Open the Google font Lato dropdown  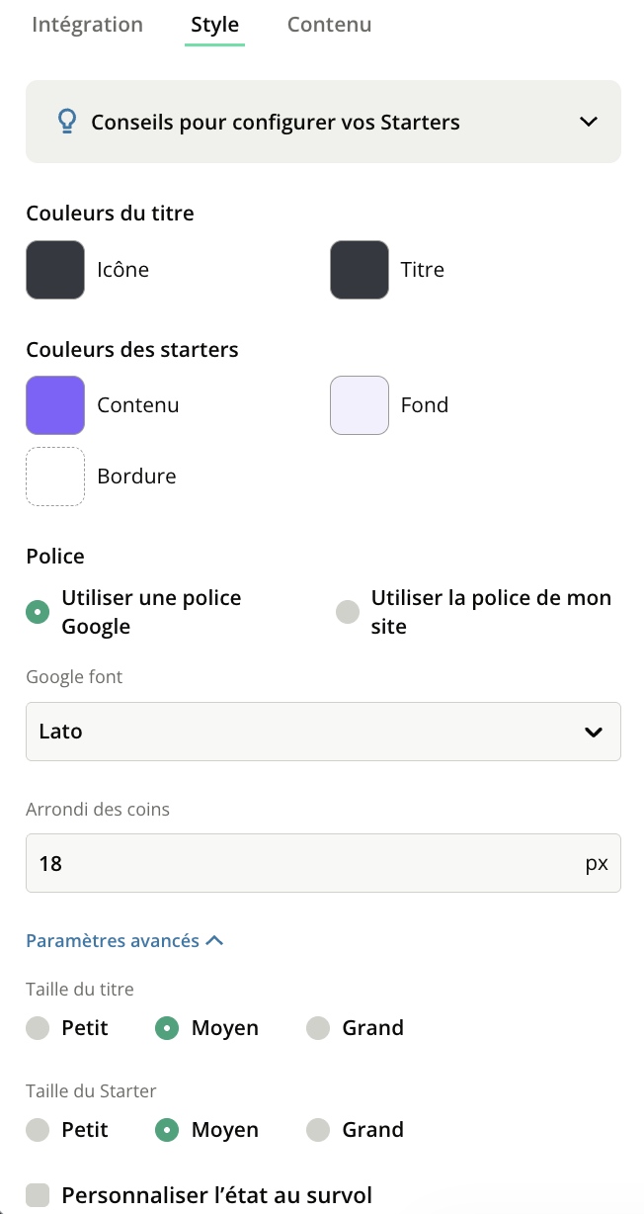tap(323, 732)
